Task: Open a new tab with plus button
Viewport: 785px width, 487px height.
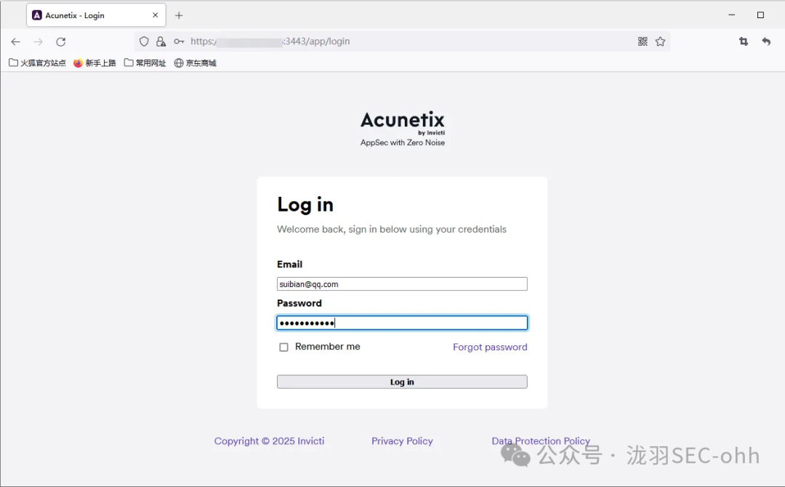Action: coord(179,15)
